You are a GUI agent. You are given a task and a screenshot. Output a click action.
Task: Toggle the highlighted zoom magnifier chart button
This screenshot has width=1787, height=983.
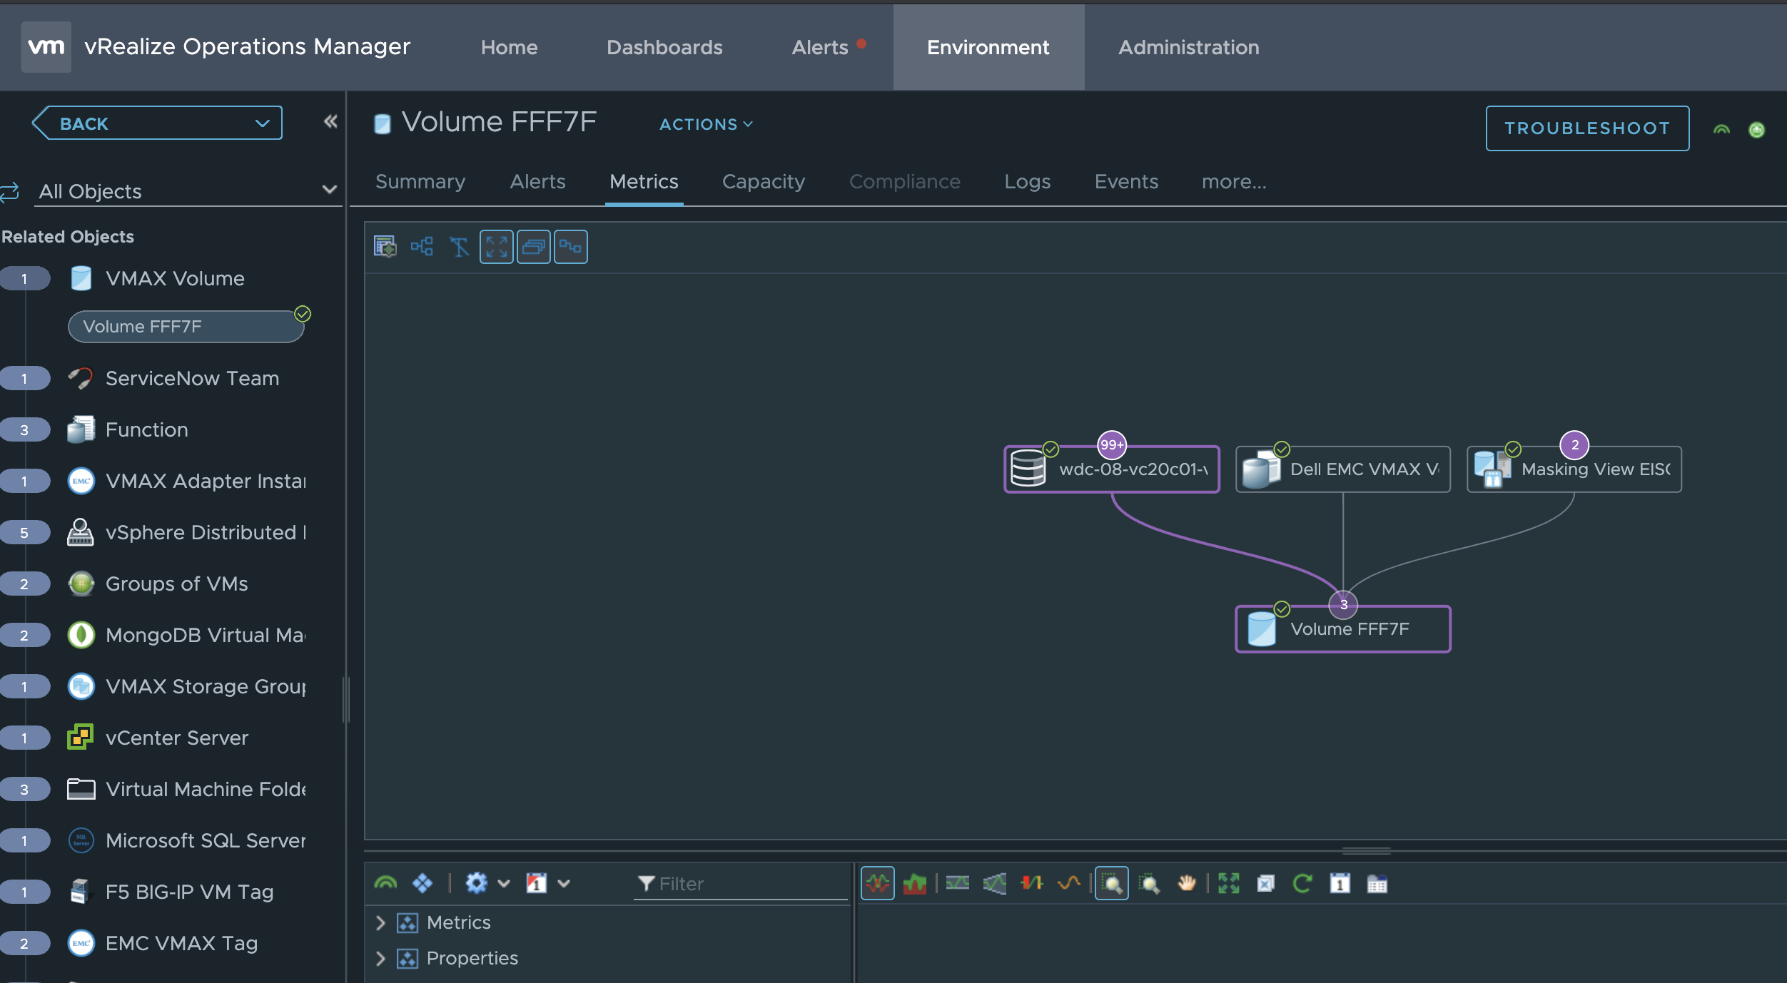click(x=1111, y=883)
